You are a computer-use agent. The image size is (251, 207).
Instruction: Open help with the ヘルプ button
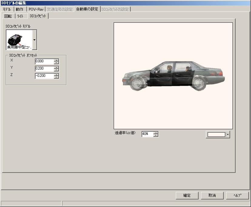point(237,195)
